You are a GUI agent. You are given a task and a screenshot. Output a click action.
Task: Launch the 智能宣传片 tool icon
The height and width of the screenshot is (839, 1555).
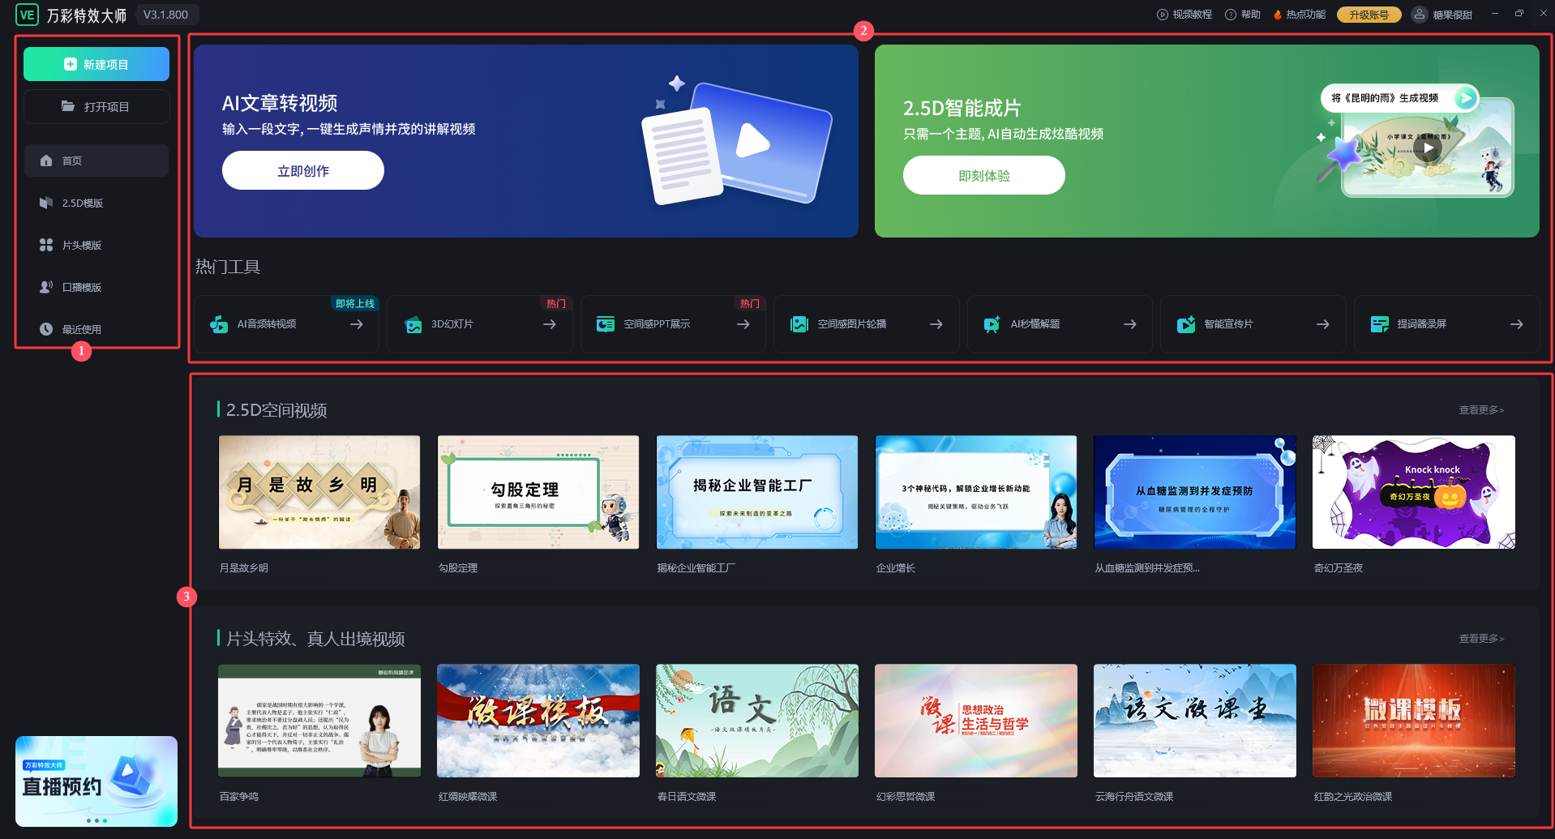(x=1185, y=324)
